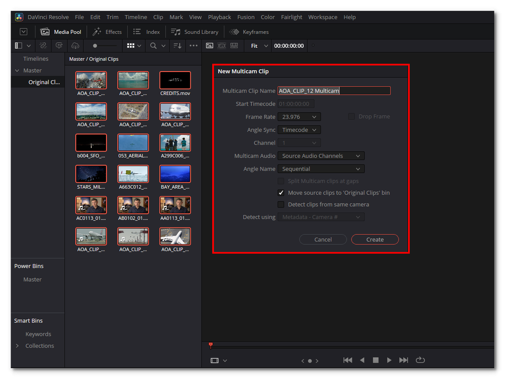The image size is (505, 379).
Task: Open Multicam Audio Source Audio Channels dropdown
Action: (321, 156)
